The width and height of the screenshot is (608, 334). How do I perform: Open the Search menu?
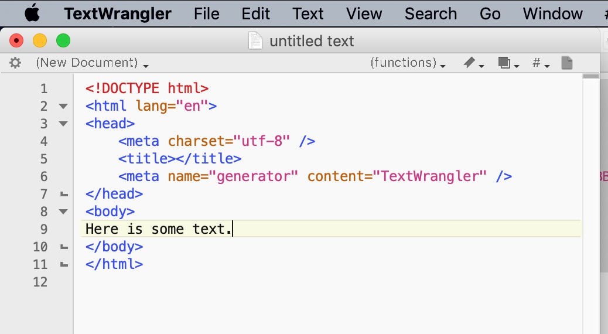tap(431, 13)
